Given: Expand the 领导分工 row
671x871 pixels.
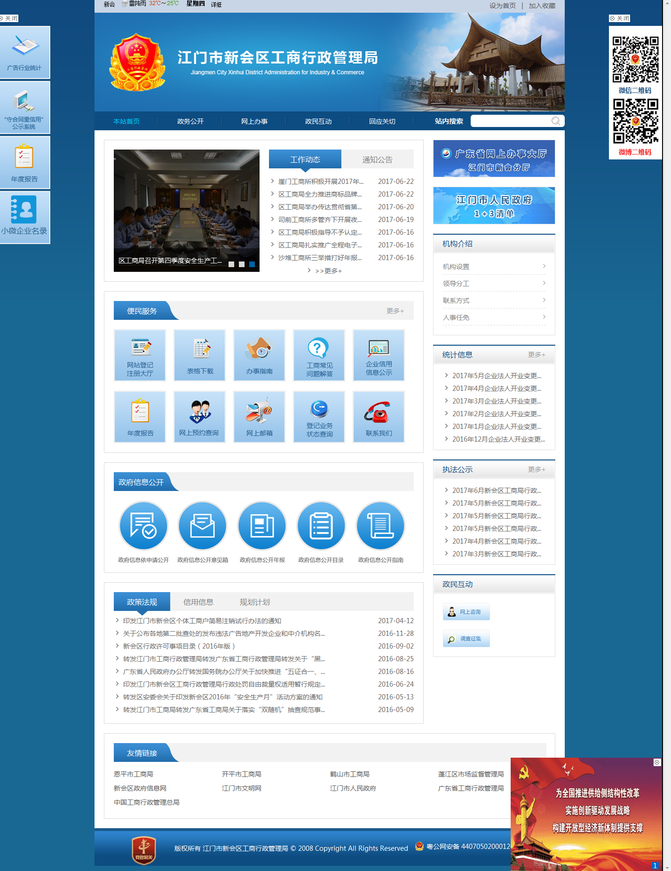Looking at the screenshot, I should (x=494, y=284).
